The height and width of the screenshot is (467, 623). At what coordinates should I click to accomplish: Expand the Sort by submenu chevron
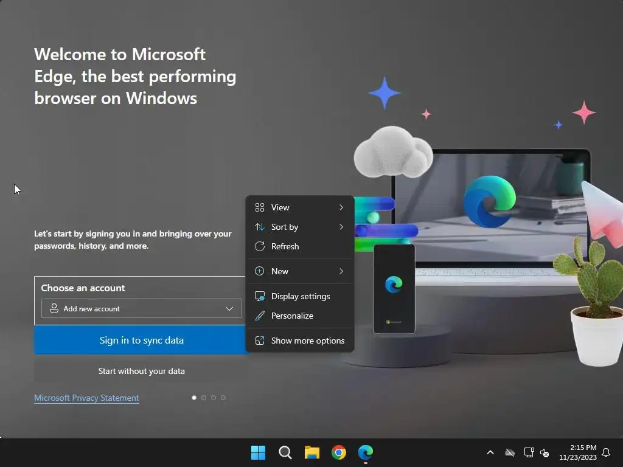click(x=341, y=227)
